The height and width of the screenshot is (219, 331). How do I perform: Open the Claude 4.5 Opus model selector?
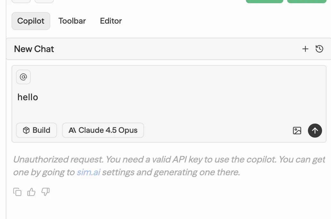[x=103, y=130]
